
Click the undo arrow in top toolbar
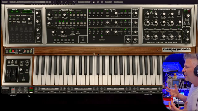pyautogui.click(x=54, y=2)
